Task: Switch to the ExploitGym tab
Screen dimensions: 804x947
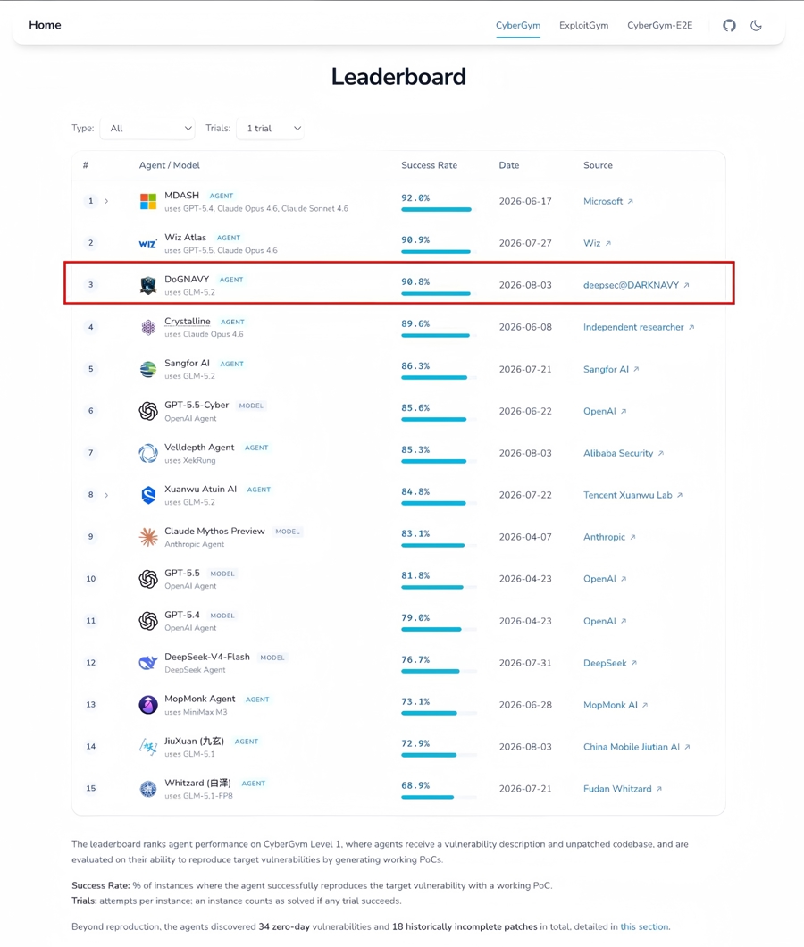Action: pyautogui.click(x=583, y=25)
